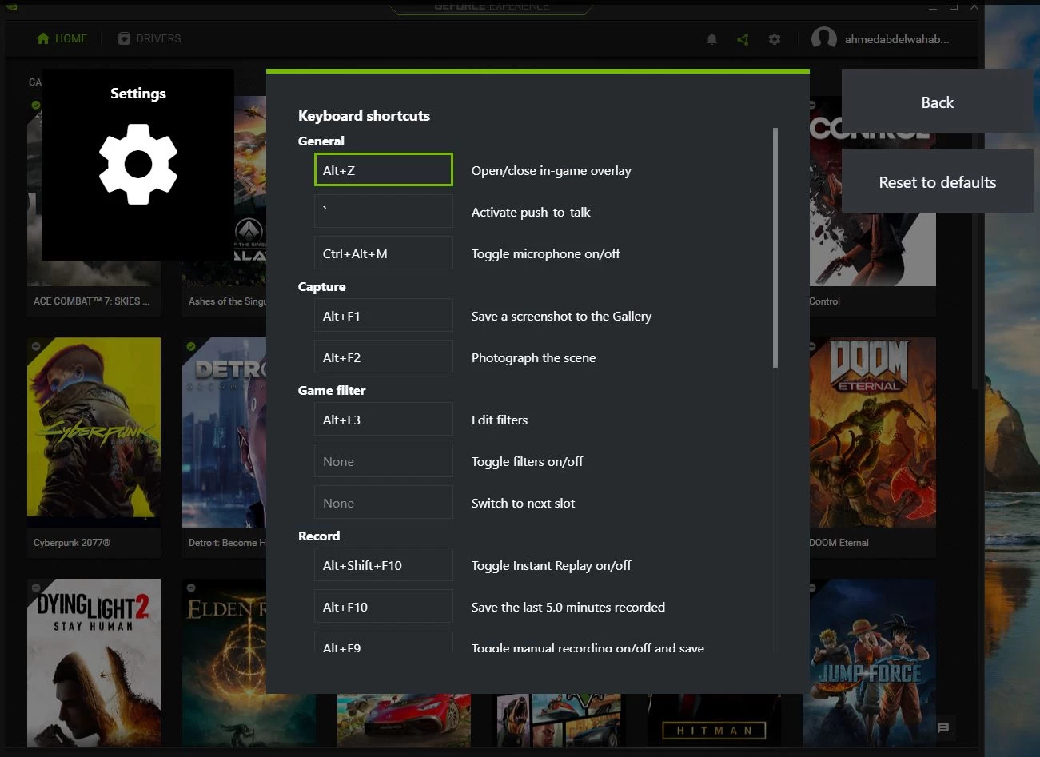Image resolution: width=1040 pixels, height=757 pixels.
Task: Click 'Open/close in-game overlay' label
Action: coord(551,170)
